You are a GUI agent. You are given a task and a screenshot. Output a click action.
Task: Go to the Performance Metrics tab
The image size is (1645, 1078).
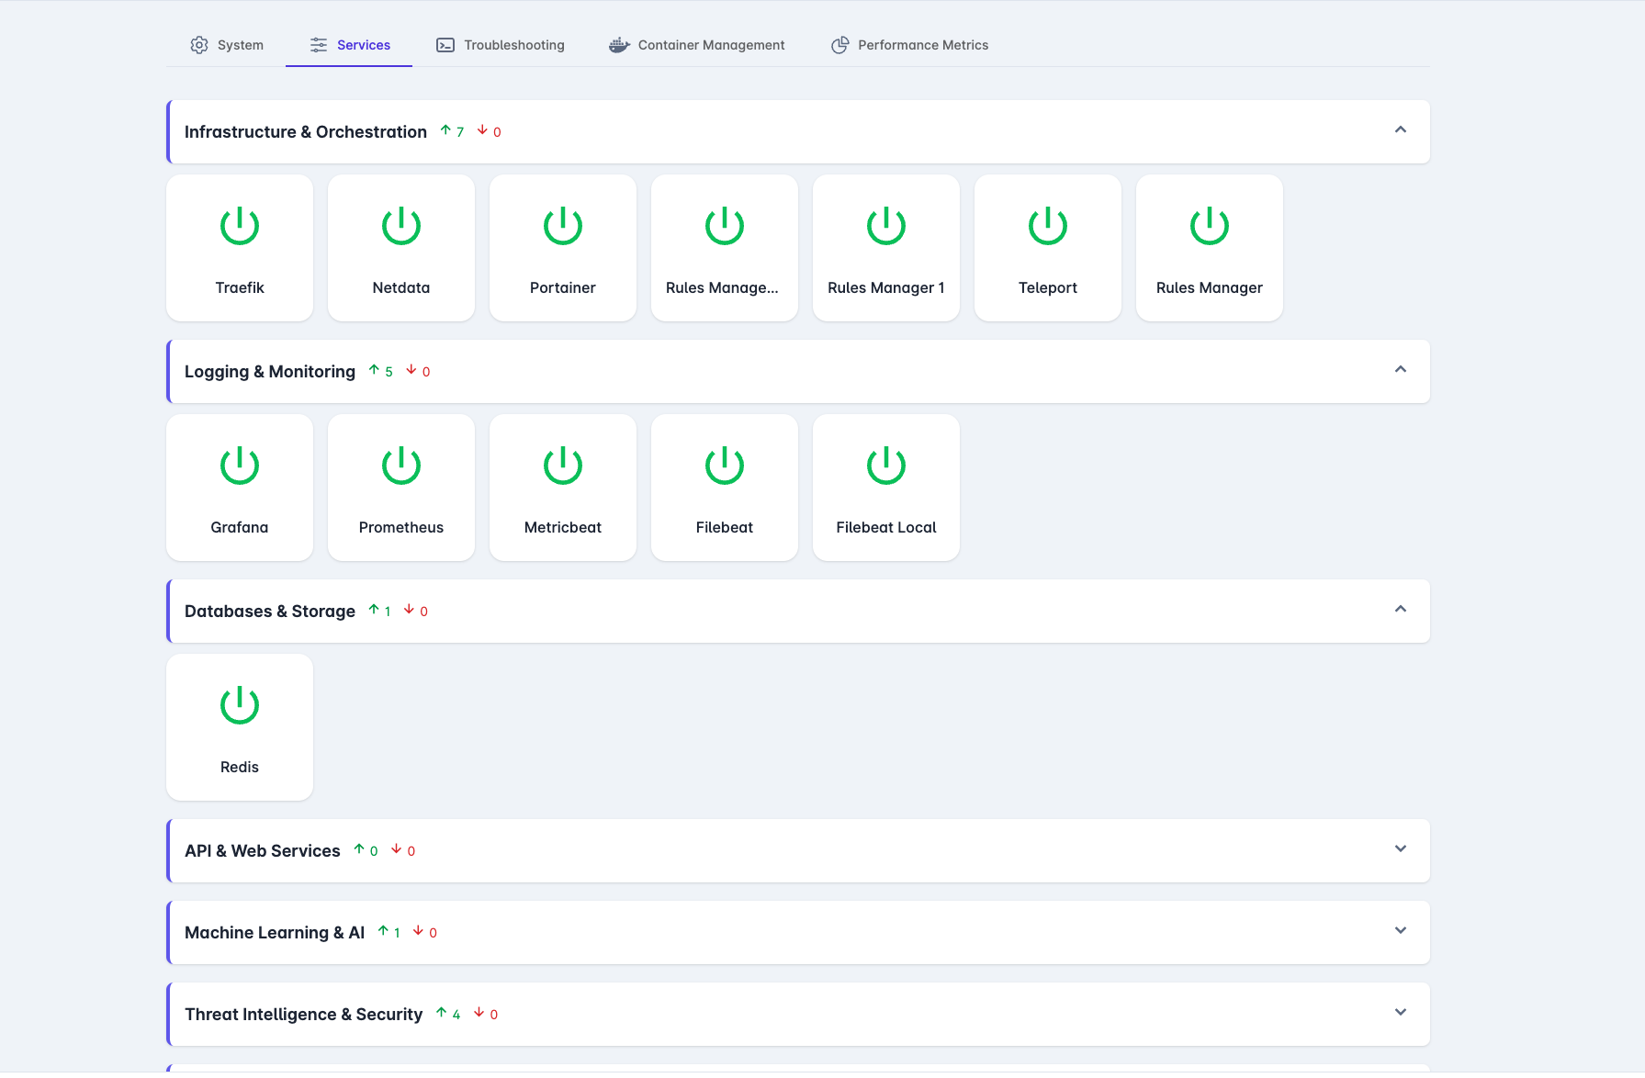tap(909, 45)
